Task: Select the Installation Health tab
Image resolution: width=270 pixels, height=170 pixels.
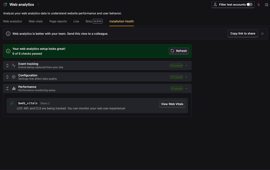Action: (122, 21)
